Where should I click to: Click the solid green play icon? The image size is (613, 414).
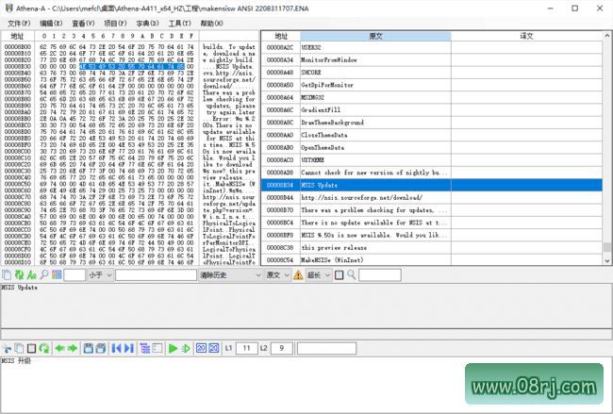tap(173, 348)
